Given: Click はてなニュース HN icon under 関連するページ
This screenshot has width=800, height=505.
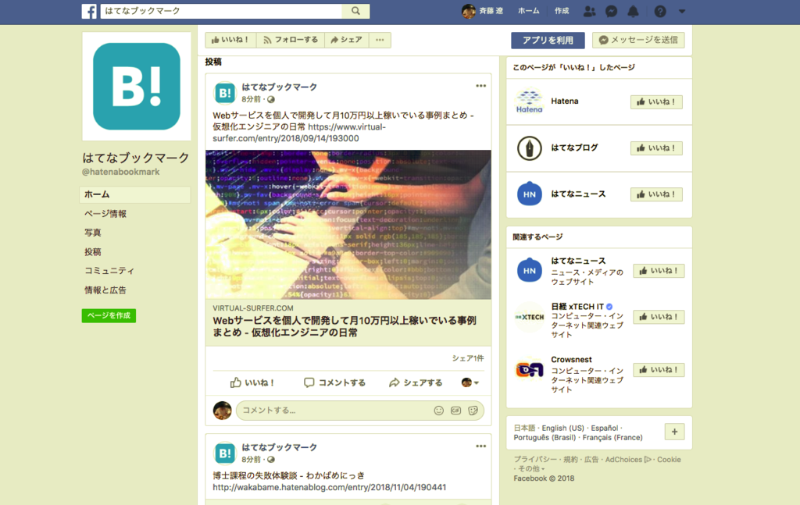Looking at the screenshot, I should 529,271.
